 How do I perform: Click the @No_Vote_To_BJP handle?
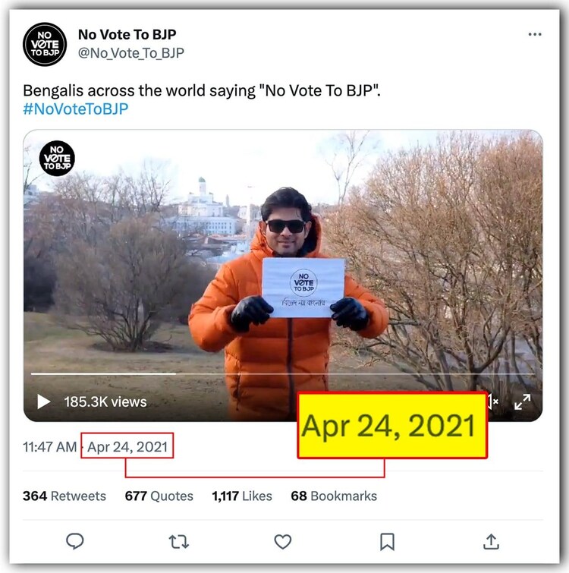coord(131,52)
